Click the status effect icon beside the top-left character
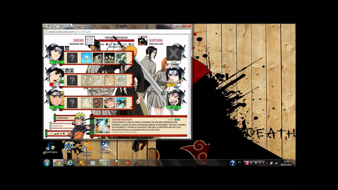This screenshot has width=338, height=190. coord(67,48)
